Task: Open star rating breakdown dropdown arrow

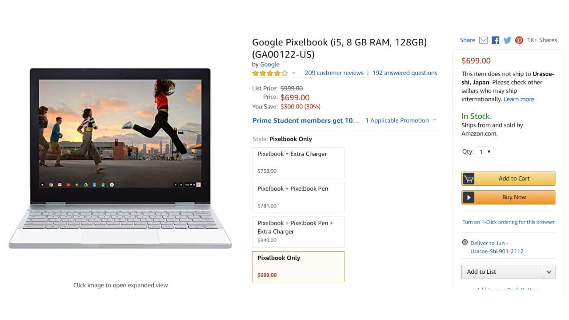Action: coord(294,73)
